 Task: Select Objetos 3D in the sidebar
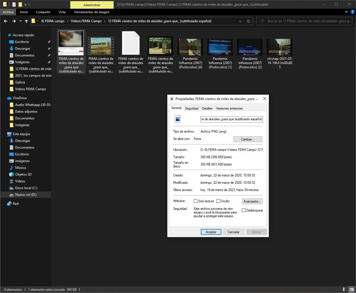click(23, 174)
